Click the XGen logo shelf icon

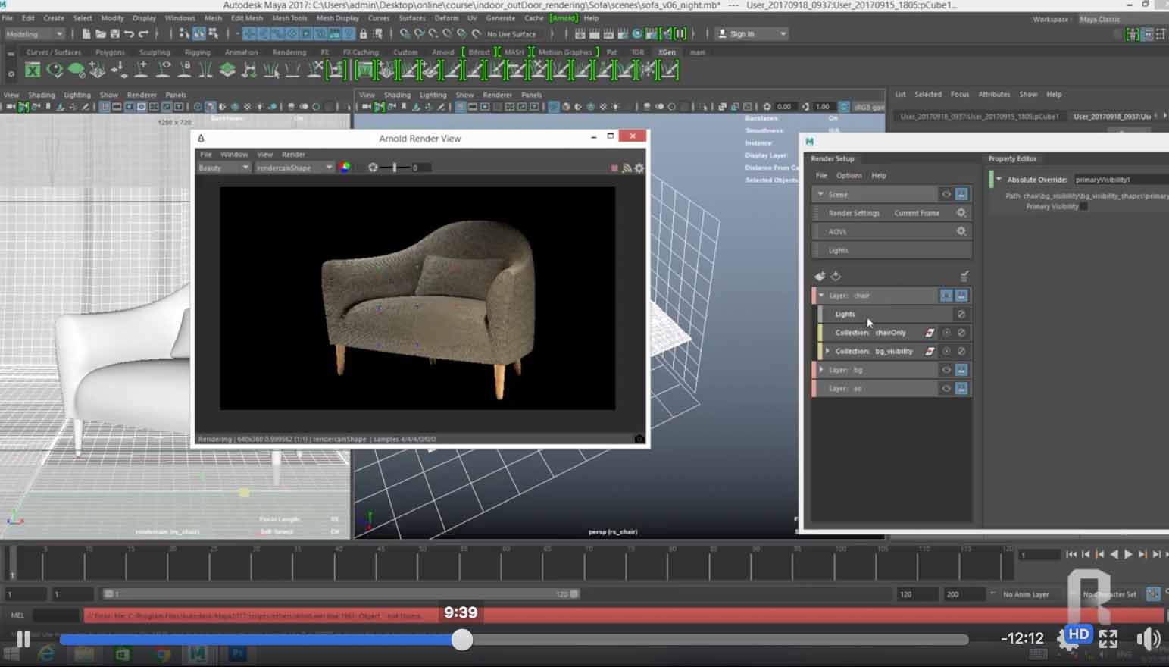click(x=33, y=70)
